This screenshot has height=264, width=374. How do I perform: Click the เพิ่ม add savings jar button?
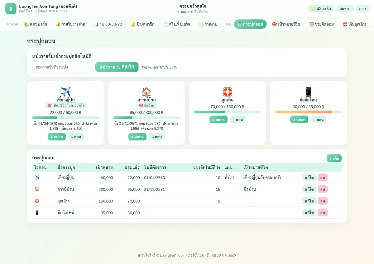click(334, 158)
